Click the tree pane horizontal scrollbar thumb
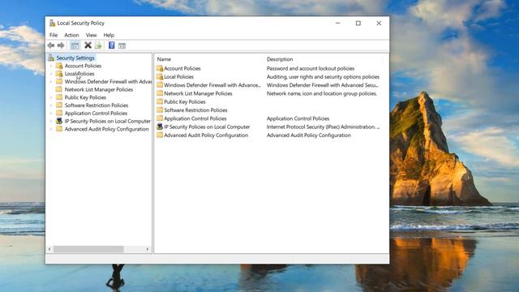The height and width of the screenshot is (292, 519). tap(88, 249)
